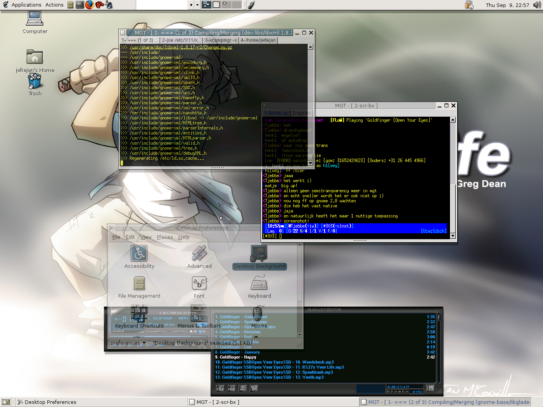Click the playlist editor vertical scroll slider
The width and height of the screenshot is (543, 407).
click(439, 317)
